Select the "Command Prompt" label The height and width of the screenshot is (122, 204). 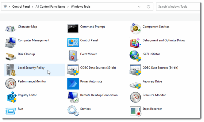[93, 27]
